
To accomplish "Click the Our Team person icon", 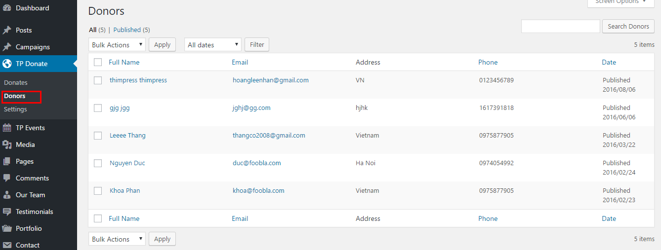I will click(7, 195).
